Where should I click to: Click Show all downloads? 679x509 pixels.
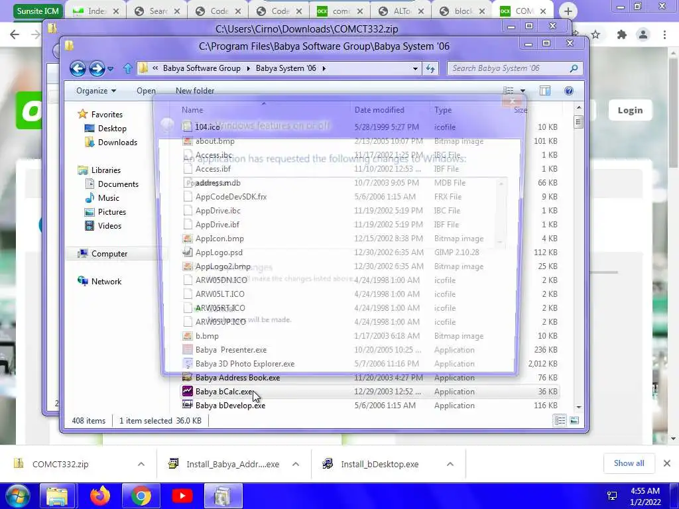629,463
